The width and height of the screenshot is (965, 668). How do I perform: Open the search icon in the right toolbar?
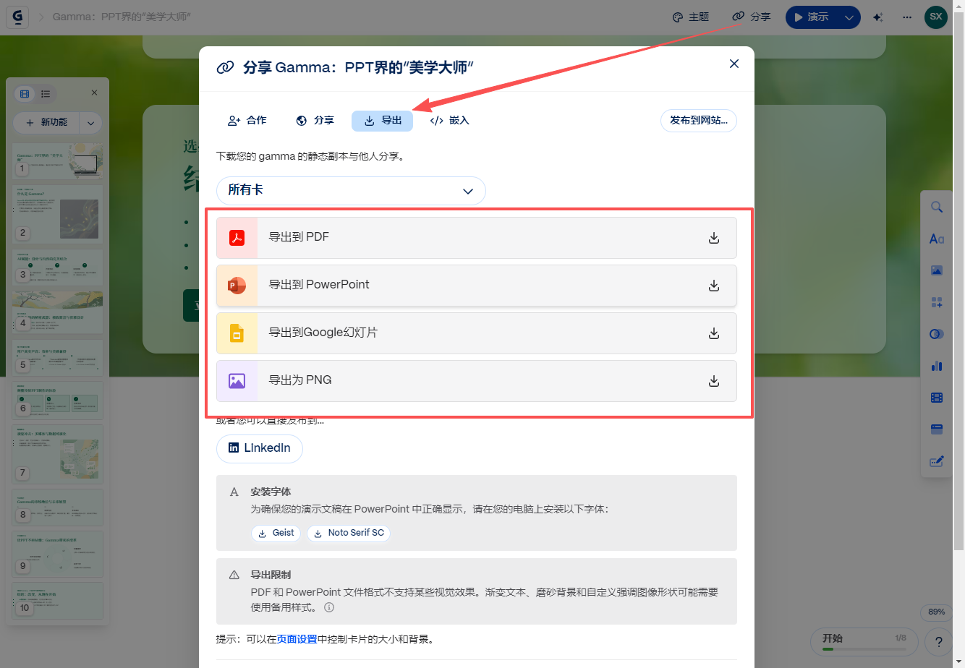[x=937, y=207]
